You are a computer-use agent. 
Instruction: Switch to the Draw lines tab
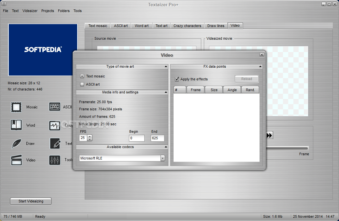tap(216, 26)
